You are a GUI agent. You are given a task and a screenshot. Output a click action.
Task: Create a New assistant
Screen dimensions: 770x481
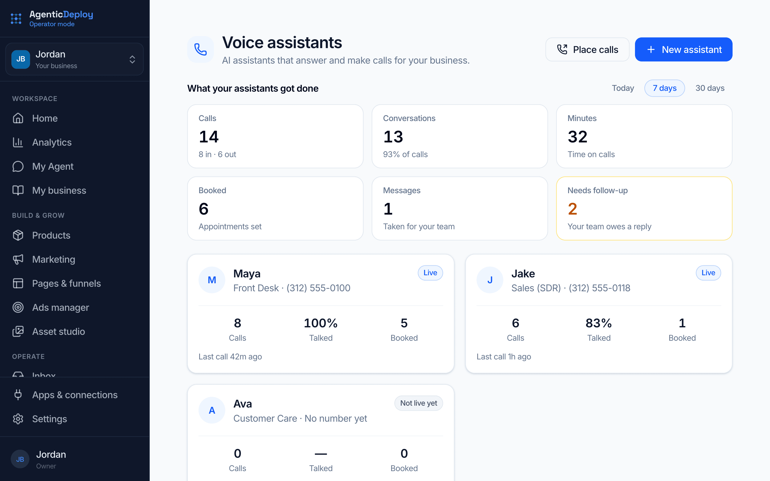coord(683,49)
